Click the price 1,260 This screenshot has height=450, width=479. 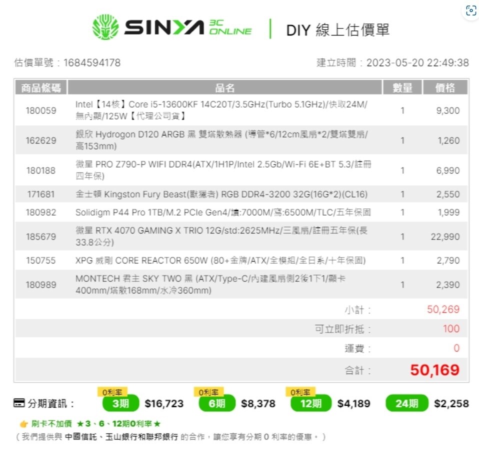448,140
